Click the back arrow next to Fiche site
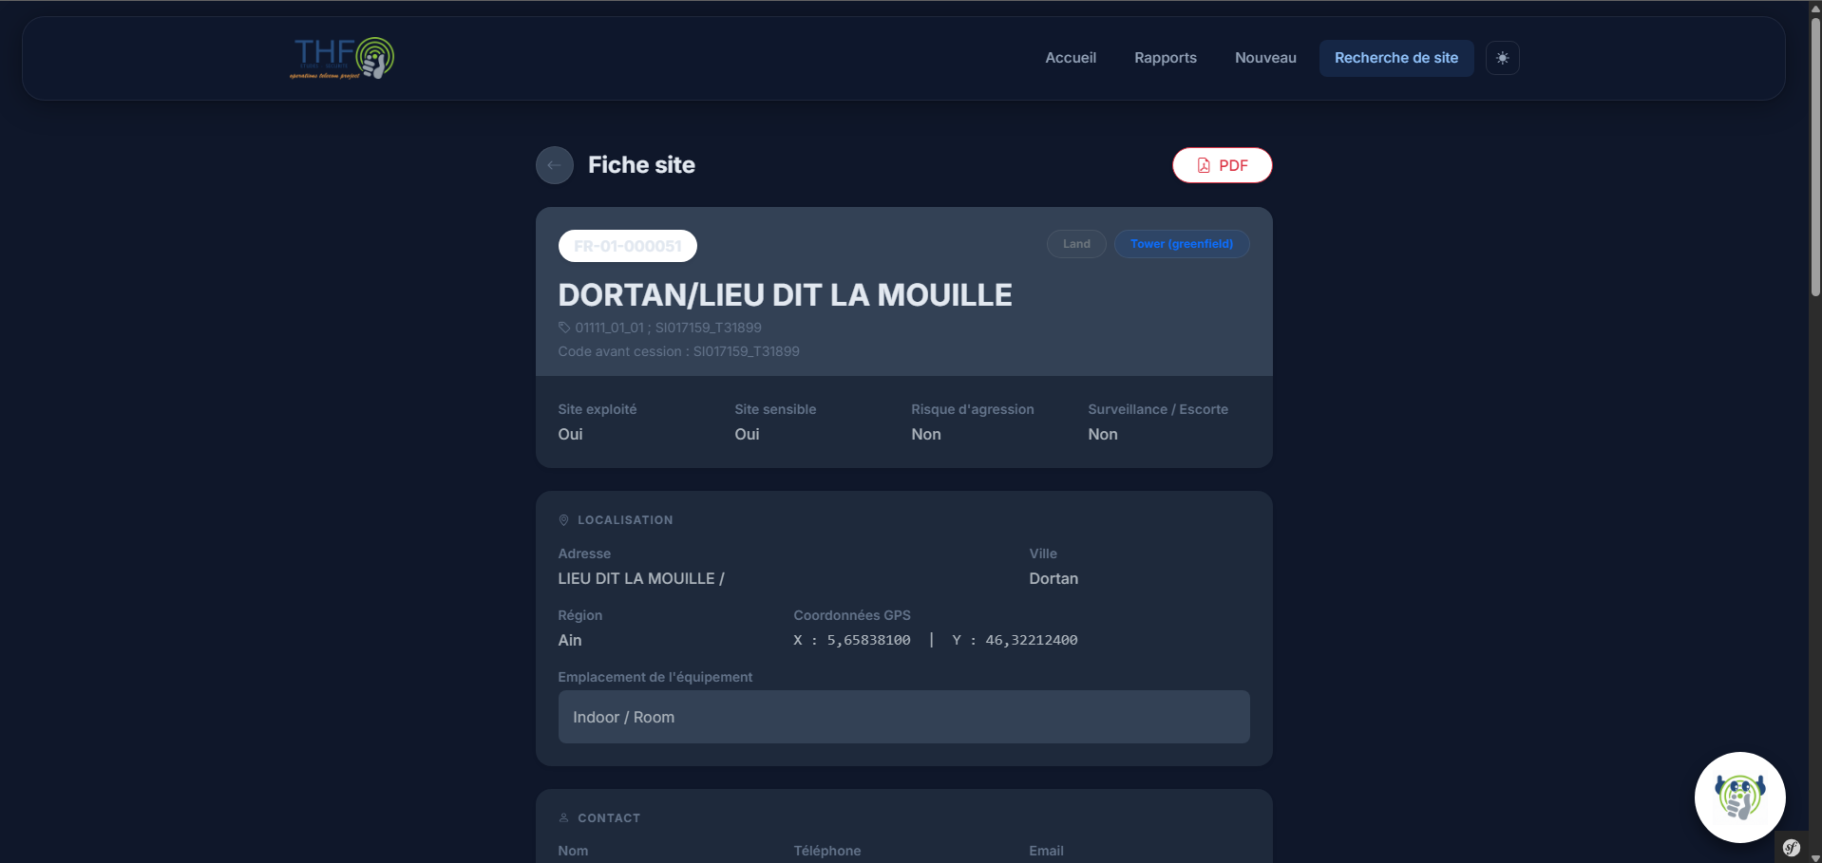Viewport: 1822px width, 863px height. tap(554, 164)
